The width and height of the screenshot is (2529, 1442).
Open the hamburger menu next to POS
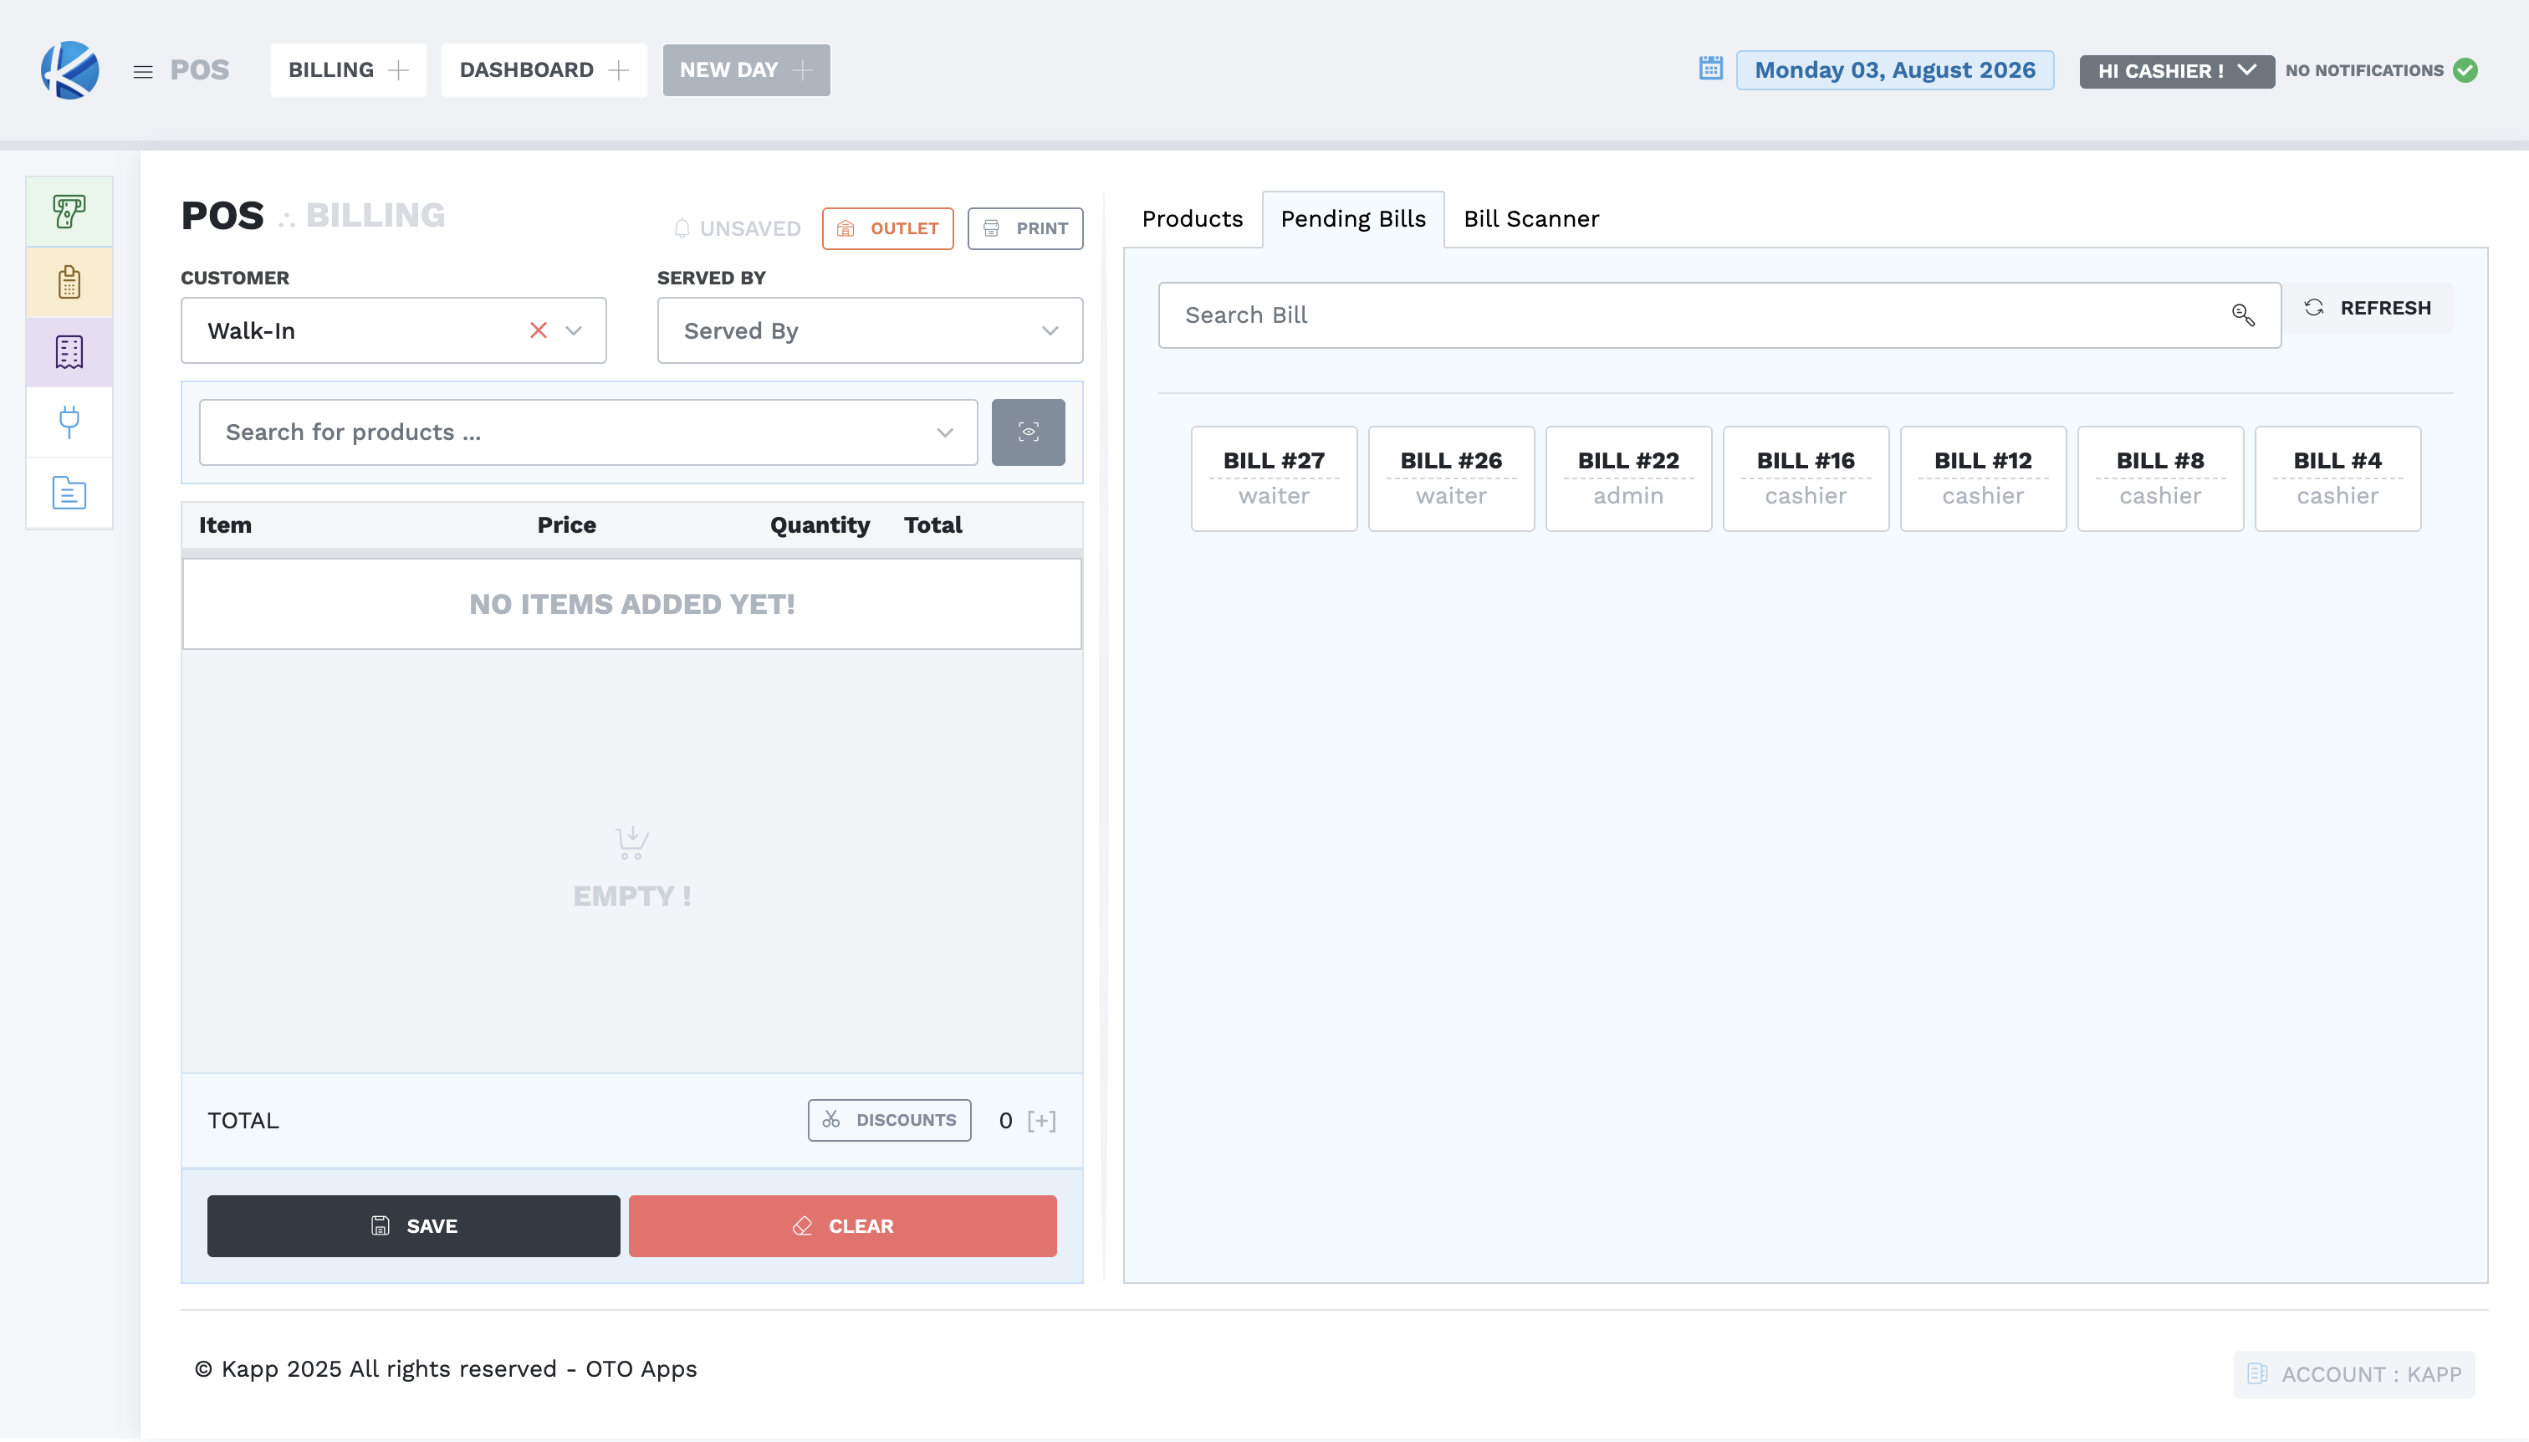pyautogui.click(x=142, y=71)
